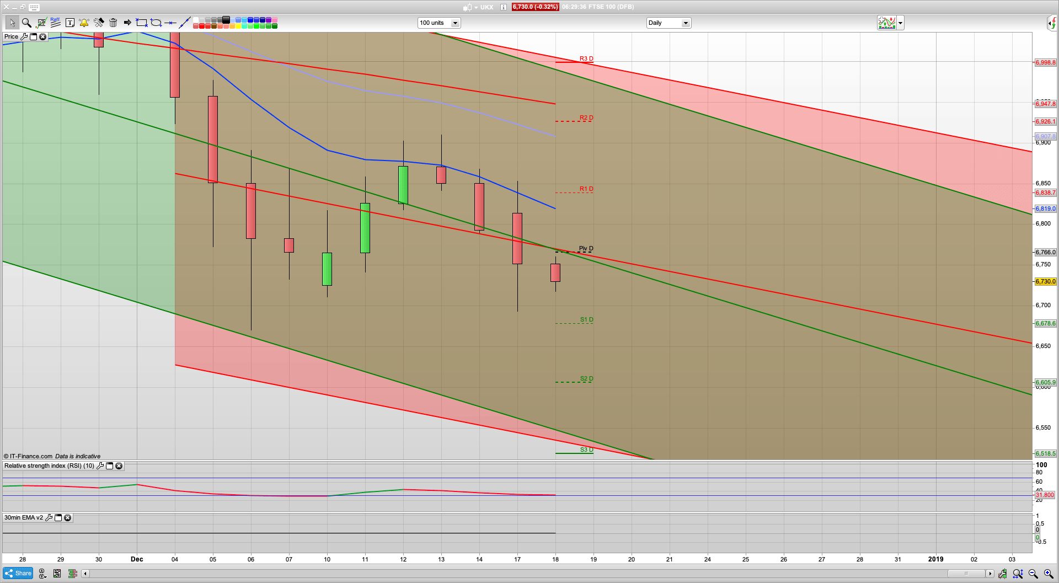The image size is (1059, 583).
Task: Close the 30min EMA v2 panel
Action: coord(67,518)
